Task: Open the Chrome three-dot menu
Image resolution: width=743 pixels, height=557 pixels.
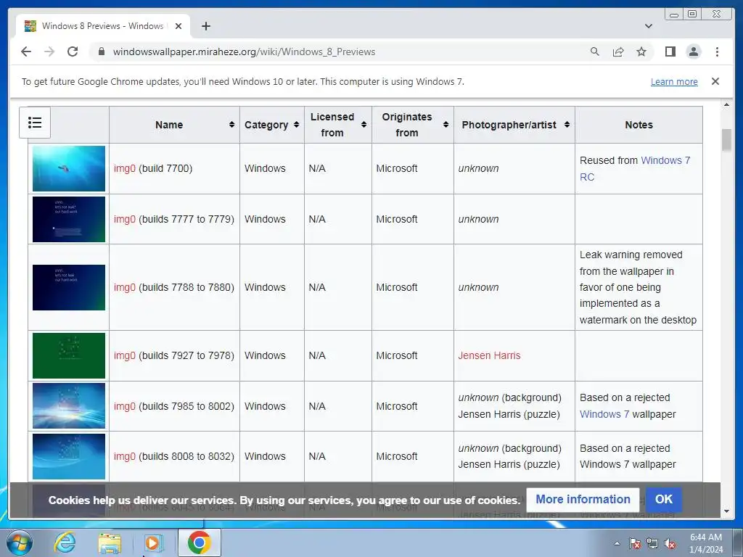Action: point(717,51)
